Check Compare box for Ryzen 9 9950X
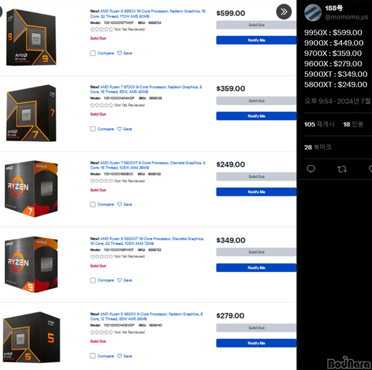The height and width of the screenshot is (370, 372). [x=93, y=53]
